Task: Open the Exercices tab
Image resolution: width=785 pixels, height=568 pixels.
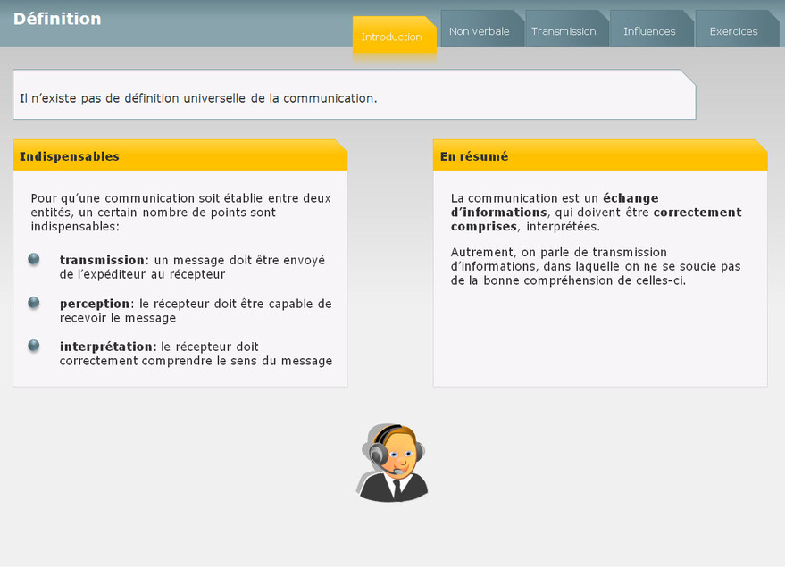Action: (x=733, y=31)
